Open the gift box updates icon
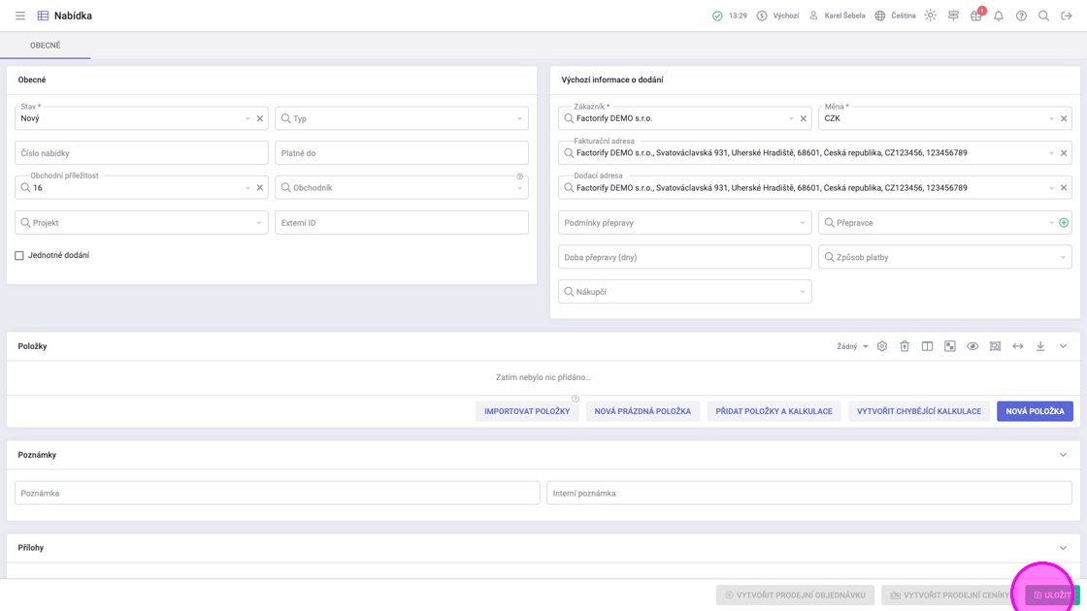1087x611 pixels. pyautogui.click(x=975, y=16)
